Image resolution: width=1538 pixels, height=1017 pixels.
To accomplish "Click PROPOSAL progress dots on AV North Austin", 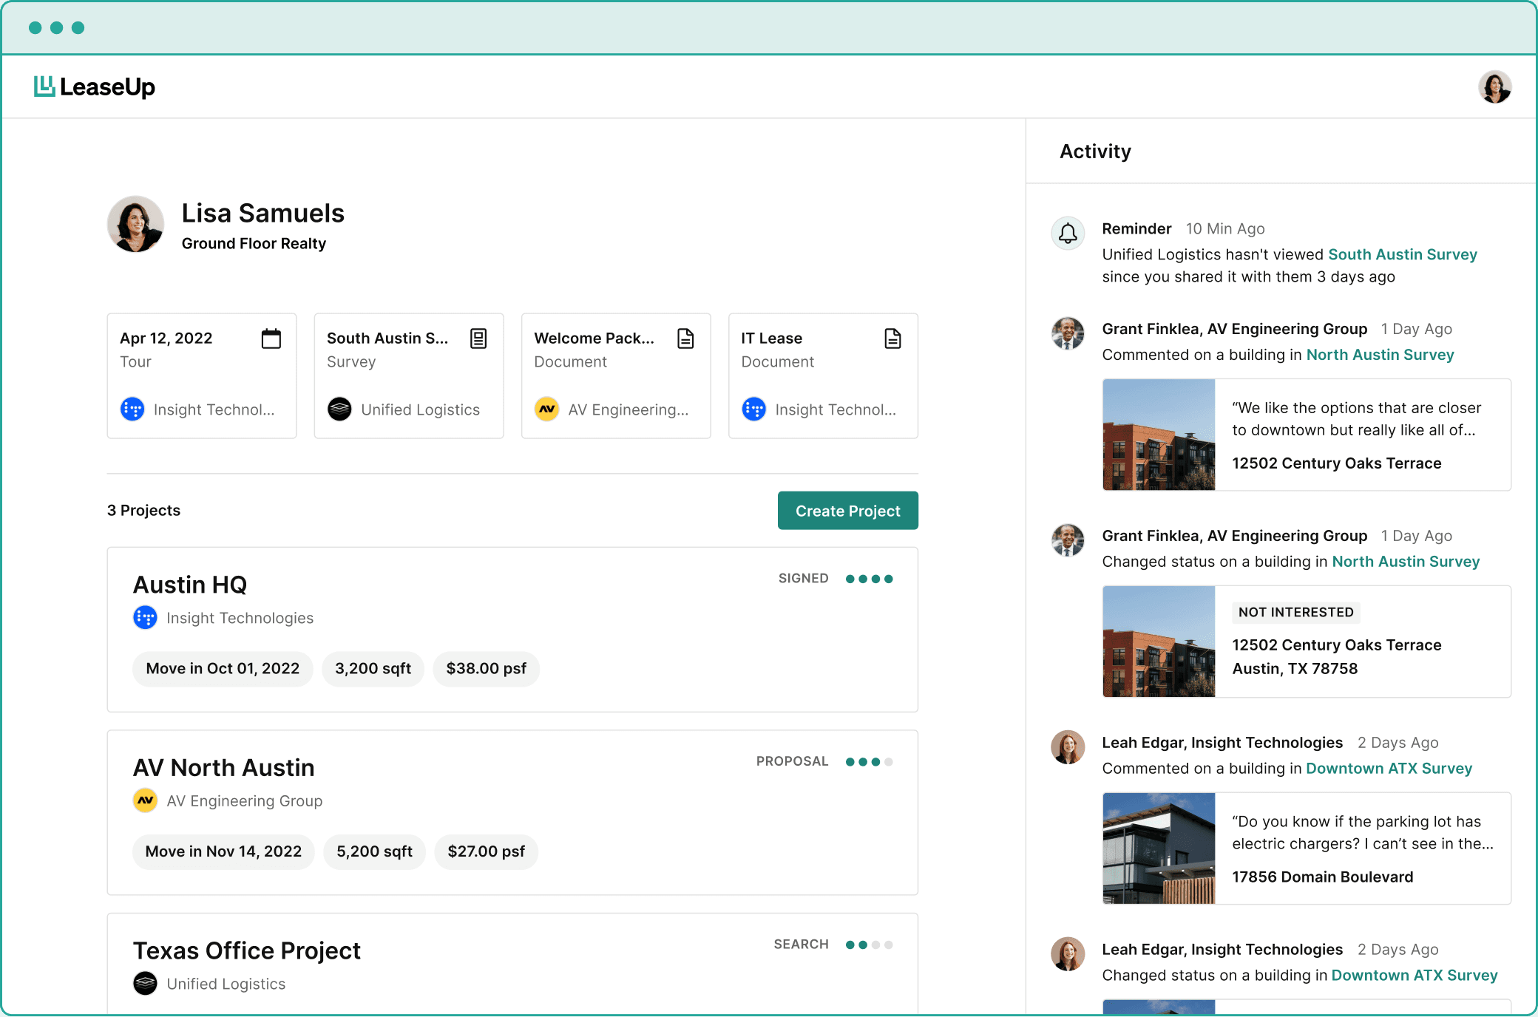I will [x=869, y=762].
